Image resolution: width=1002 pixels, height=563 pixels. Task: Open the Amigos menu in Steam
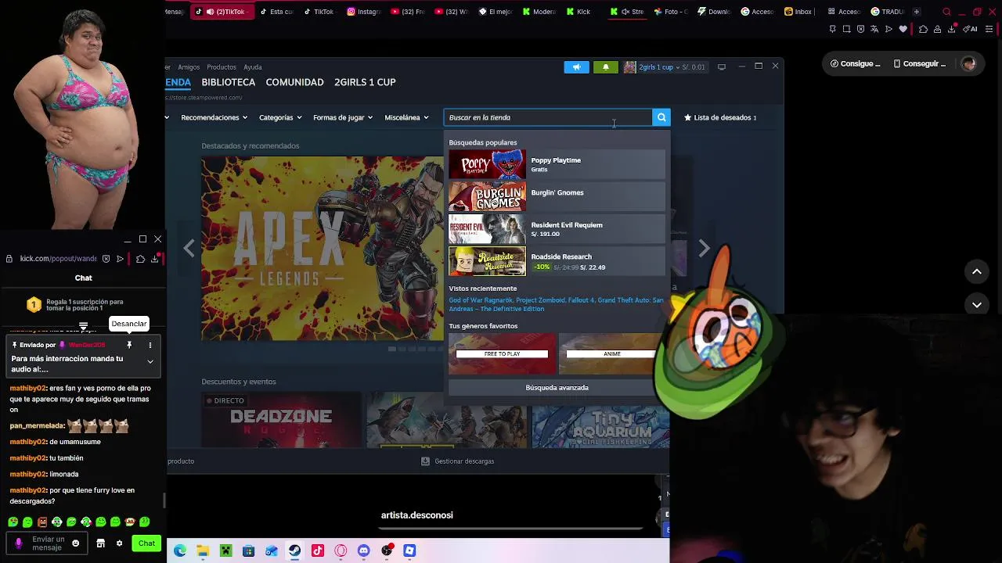[189, 67]
